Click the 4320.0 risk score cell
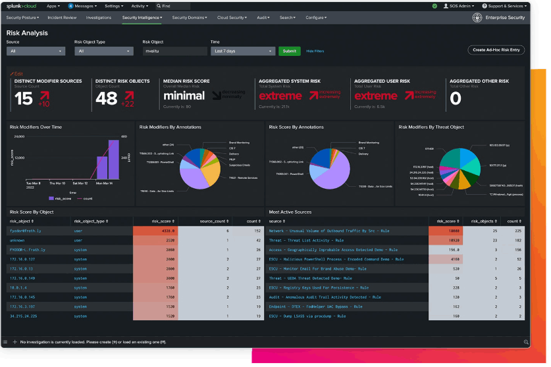551x367 pixels. point(155,231)
